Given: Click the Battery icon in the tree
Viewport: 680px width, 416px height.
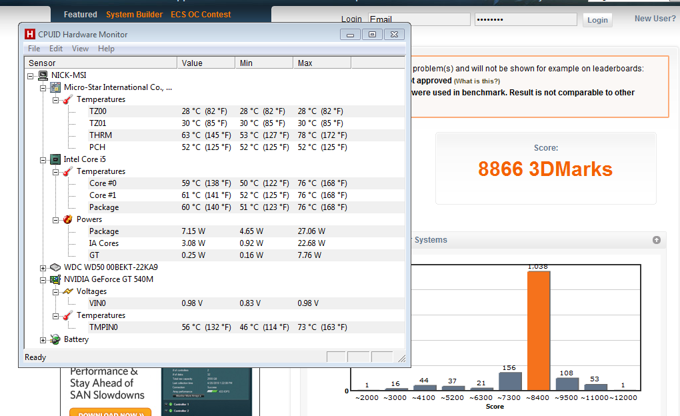Looking at the screenshot, I should 55,339.
